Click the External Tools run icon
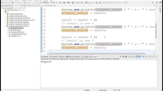The image size is (163, 91). (73, 3)
